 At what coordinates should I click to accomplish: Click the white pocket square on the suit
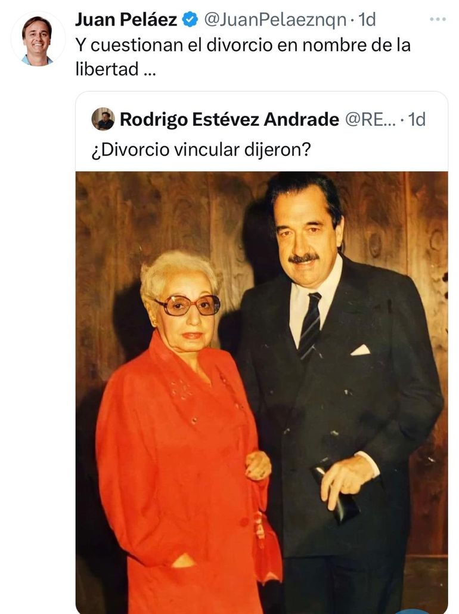(361, 350)
